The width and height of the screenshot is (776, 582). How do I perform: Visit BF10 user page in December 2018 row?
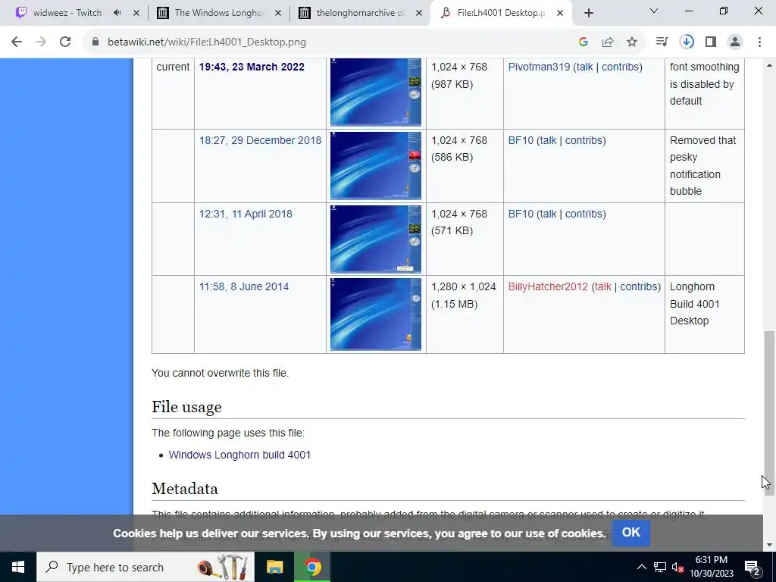click(x=521, y=140)
